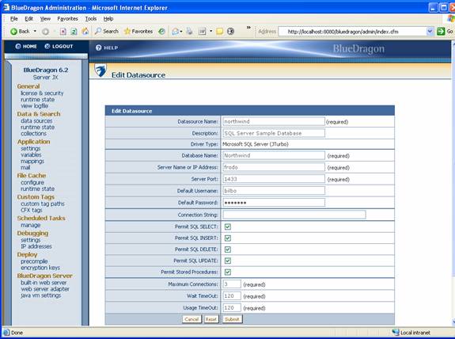Click the Messenger icon in toolbar

(x=231, y=31)
